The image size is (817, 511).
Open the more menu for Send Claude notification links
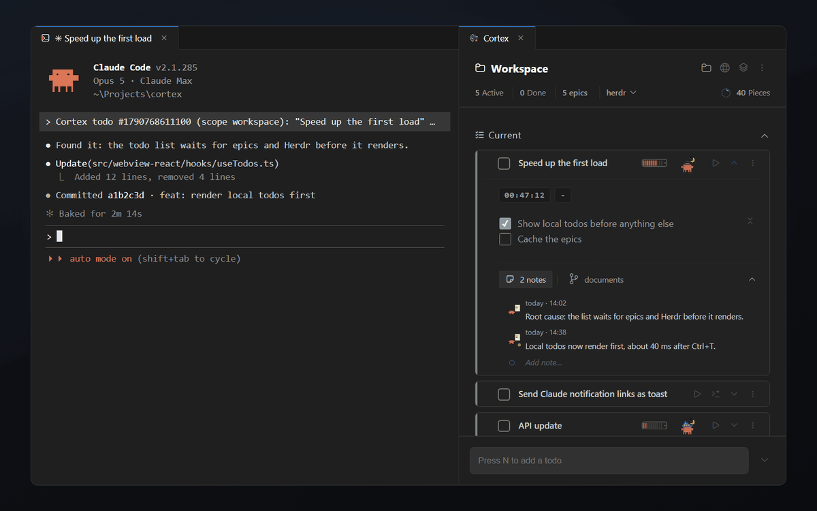pyautogui.click(x=753, y=394)
